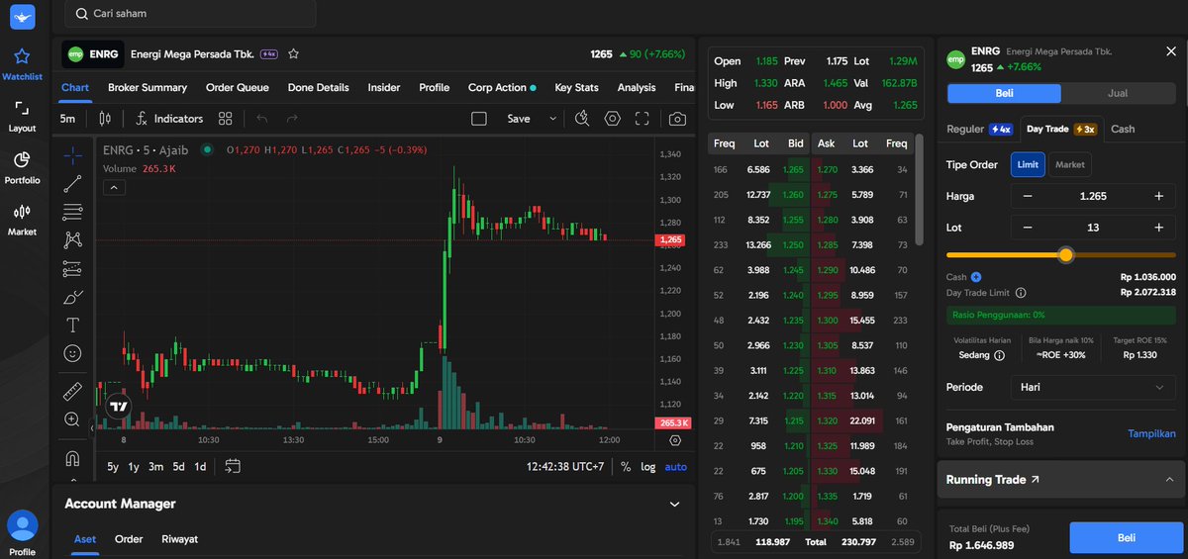Open the indicator templates grid icon

[x=226, y=119]
